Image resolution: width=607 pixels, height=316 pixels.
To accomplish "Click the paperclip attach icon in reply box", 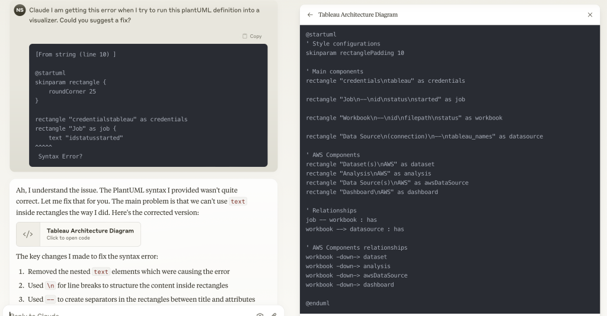I will [274, 315].
